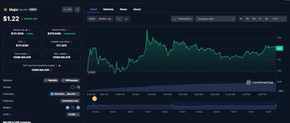The height and width of the screenshot is (123, 290).
Task: Click Volume (24h) info icon
Action: (67, 30)
